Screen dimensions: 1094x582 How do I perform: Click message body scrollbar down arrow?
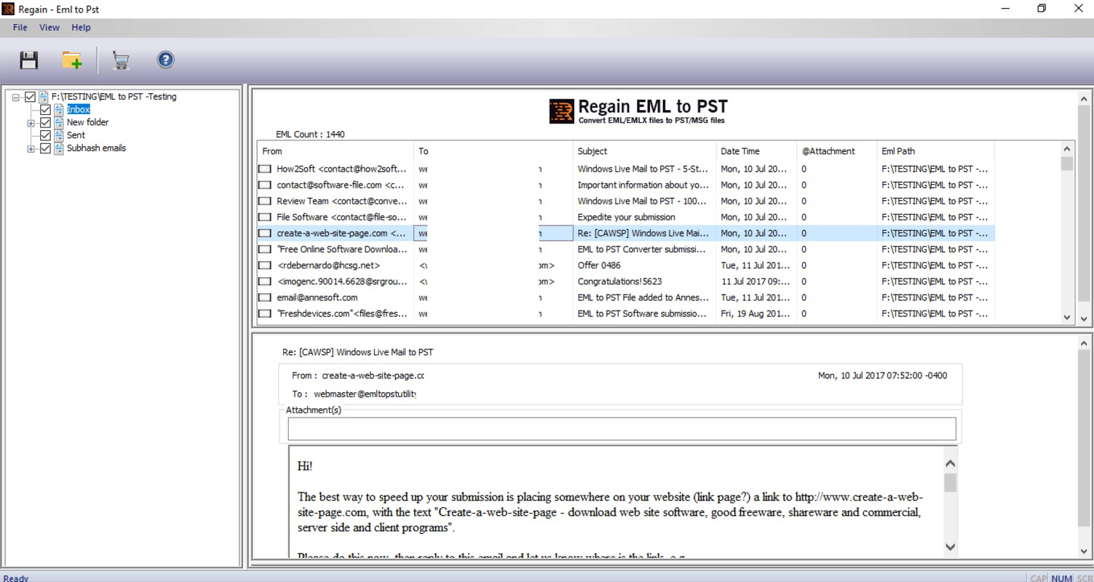pos(950,547)
